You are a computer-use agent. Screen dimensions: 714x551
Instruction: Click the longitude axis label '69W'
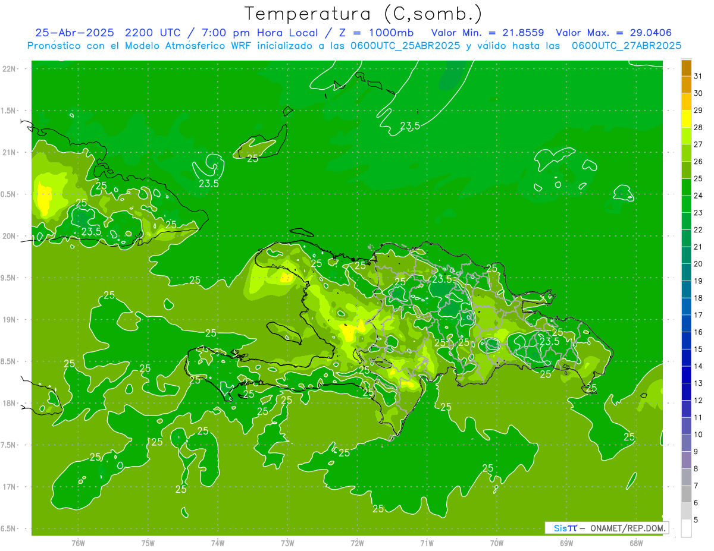(566, 543)
